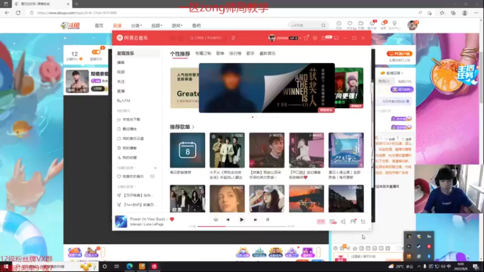Unlike the song Power (In Your Soul)
The image size is (484, 272).
click(172, 219)
